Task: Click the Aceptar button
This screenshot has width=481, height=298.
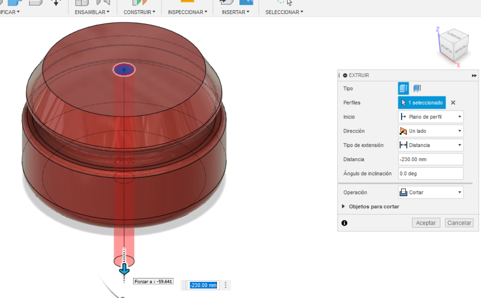Action: pyautogui.click(x=426, y=223)
